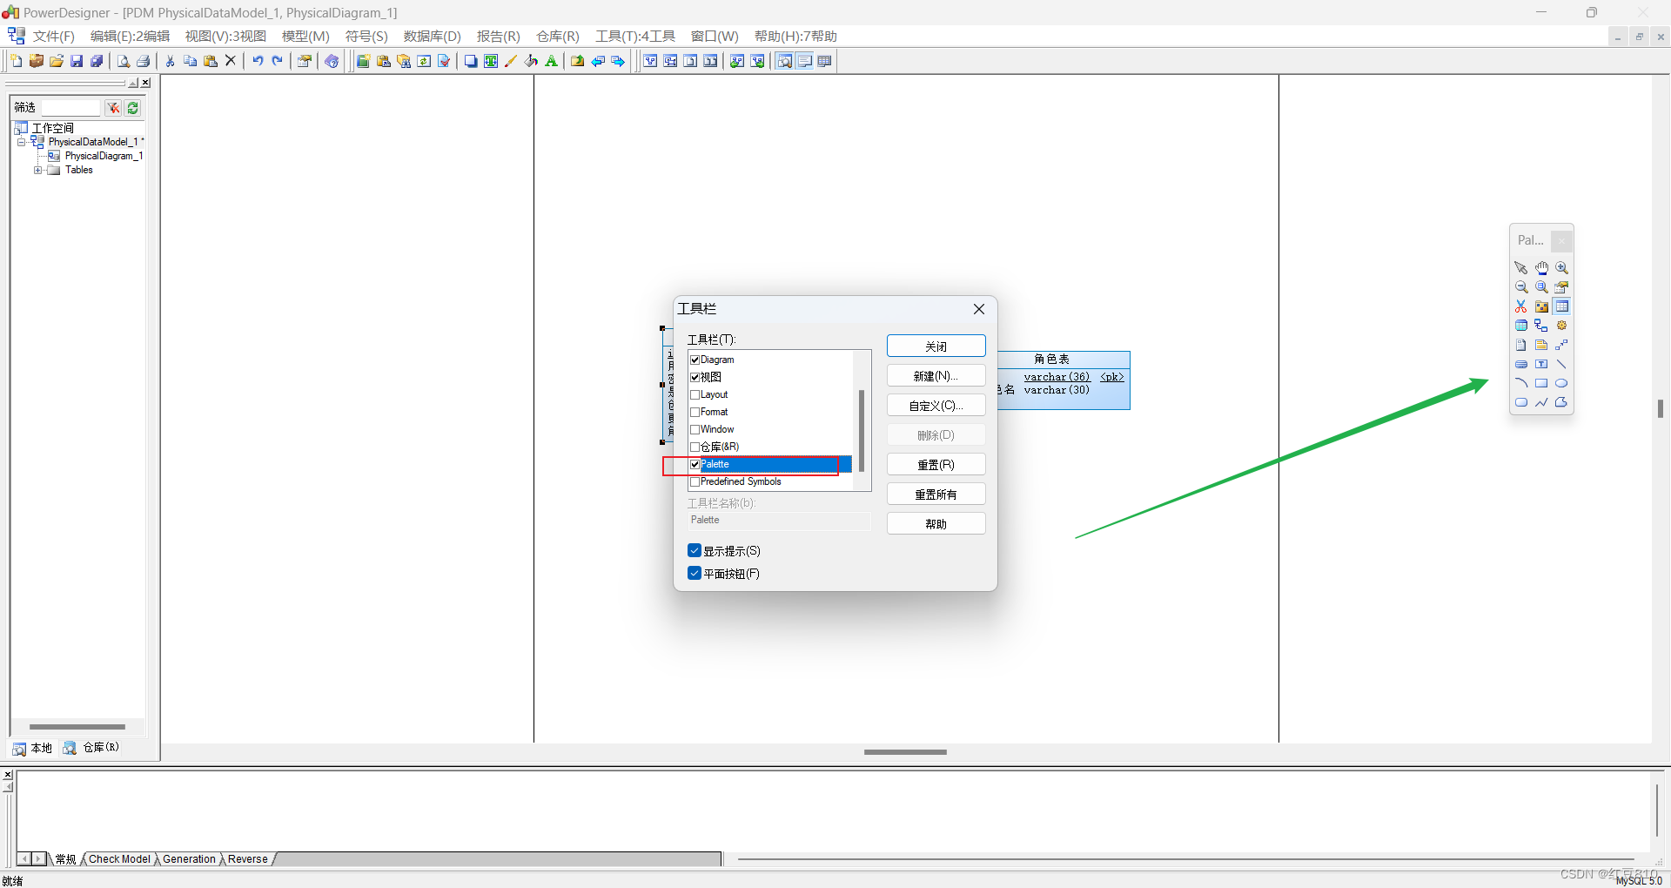Click the Cut scissors toolbar icon
The height and width of the screenshot is (888, 1671).
[170, 61]
